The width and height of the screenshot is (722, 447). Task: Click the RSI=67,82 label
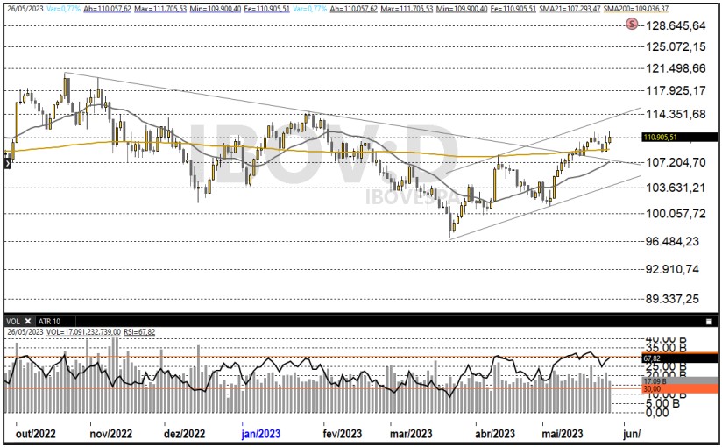[139, 332]
